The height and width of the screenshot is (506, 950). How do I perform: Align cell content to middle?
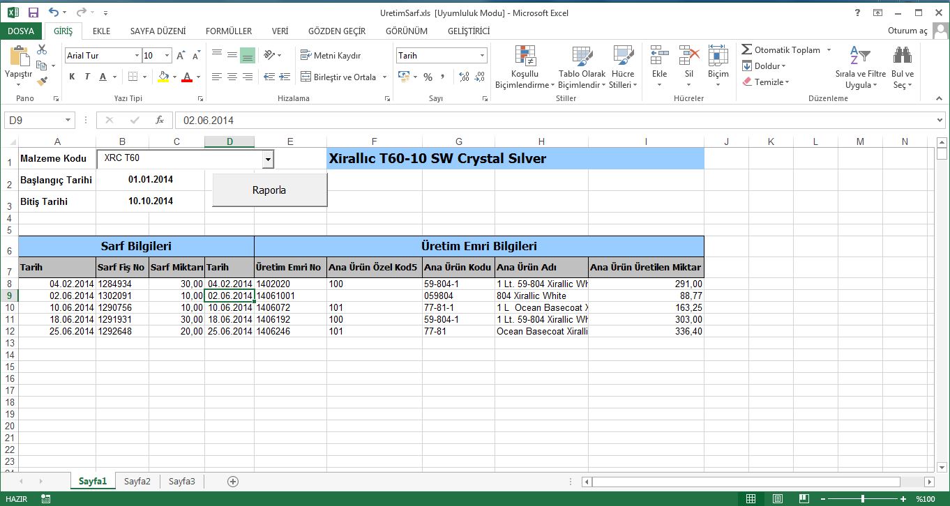click(x=232, y=55)
